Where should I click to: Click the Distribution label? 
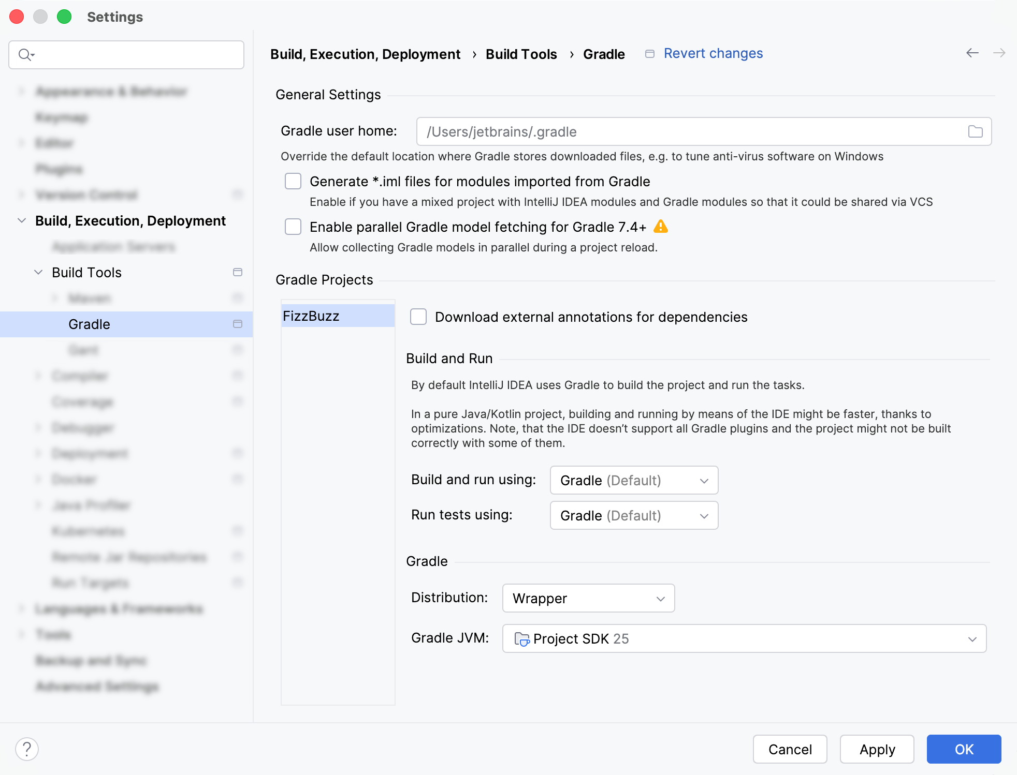449,598
